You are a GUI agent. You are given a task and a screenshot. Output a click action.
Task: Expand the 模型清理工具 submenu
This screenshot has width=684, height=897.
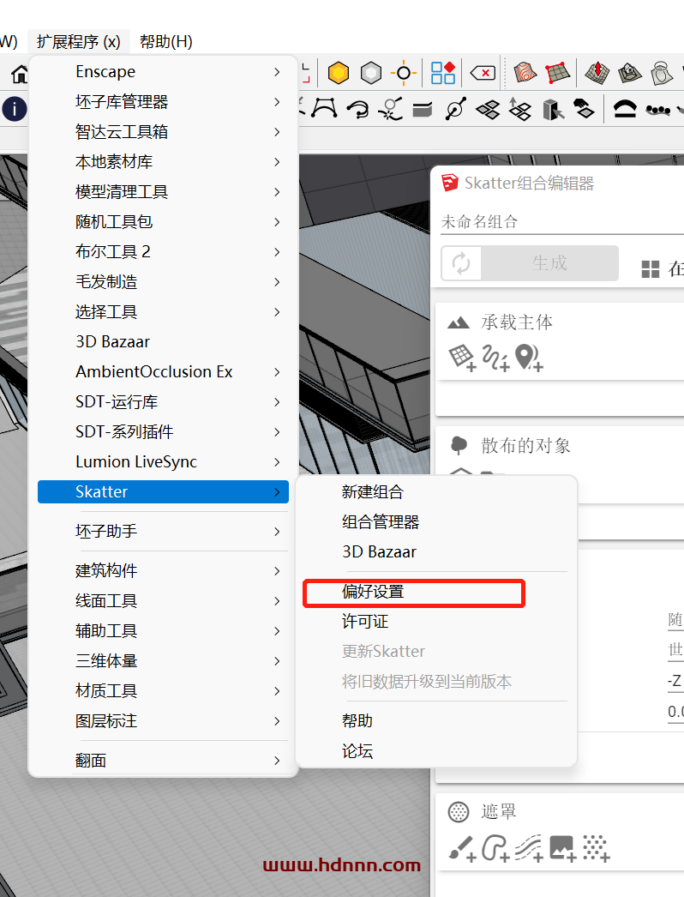click(x=163, y=191)
